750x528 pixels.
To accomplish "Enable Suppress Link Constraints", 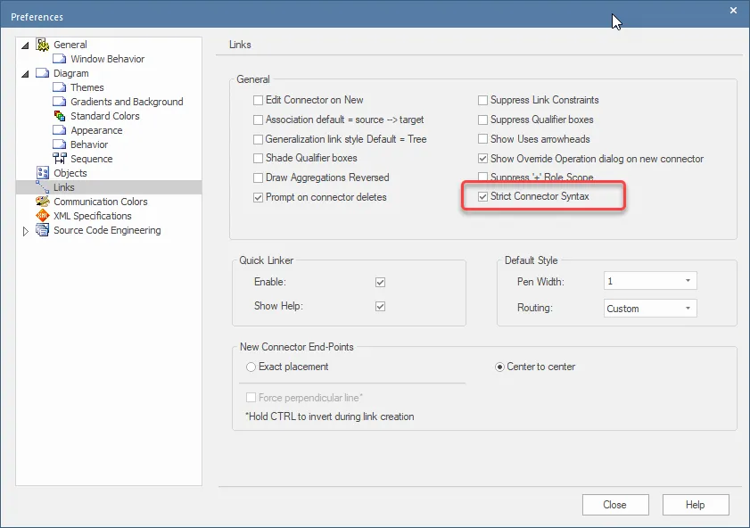I will point(483,100).
